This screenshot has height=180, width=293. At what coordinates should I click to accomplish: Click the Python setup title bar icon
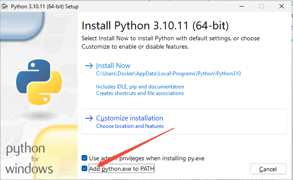tap(5, 6)
